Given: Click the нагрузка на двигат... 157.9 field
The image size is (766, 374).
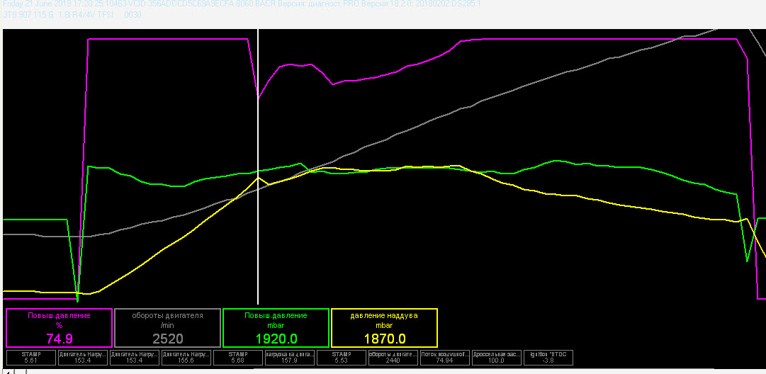Looking at the screenshot, I should click(290, 358).
